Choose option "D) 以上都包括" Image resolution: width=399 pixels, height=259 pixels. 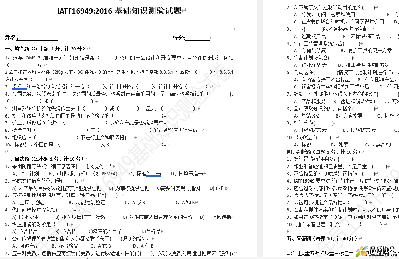tap(215, 217)
